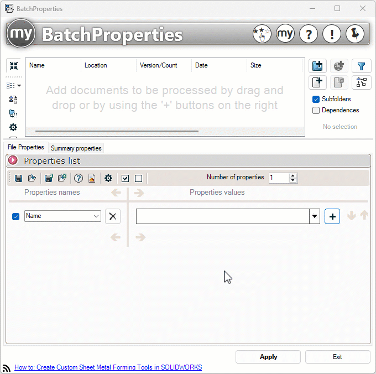This screenshot has height=374, width=376.
Task: Click the add file button with plus
Action: coord(317,82)
